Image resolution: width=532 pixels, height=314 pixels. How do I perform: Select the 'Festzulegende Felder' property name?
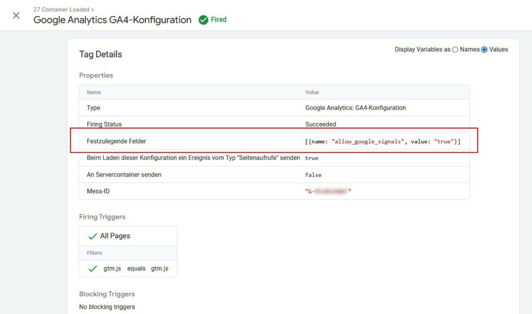pos(116,141)
